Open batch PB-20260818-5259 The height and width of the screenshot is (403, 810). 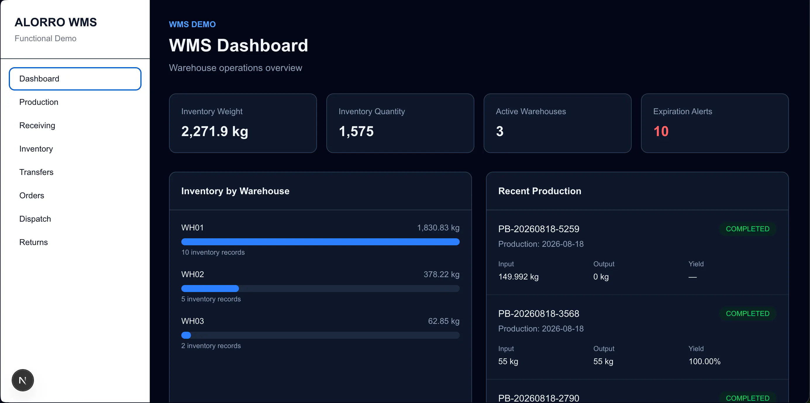pyautogui.click(x=539, y=229)
